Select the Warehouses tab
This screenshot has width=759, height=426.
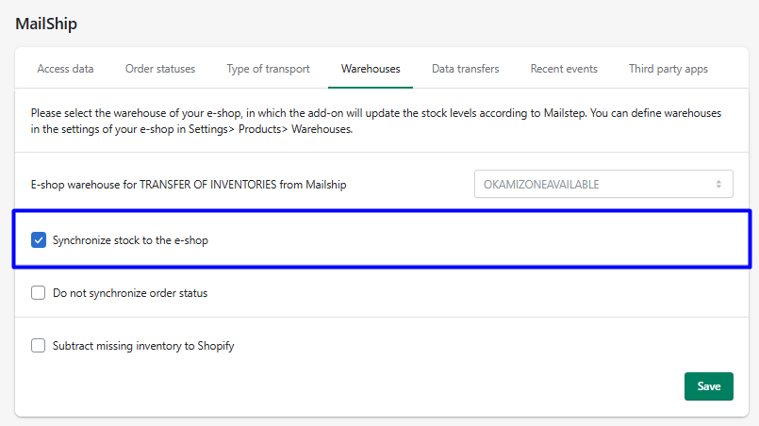pos(371,69)
